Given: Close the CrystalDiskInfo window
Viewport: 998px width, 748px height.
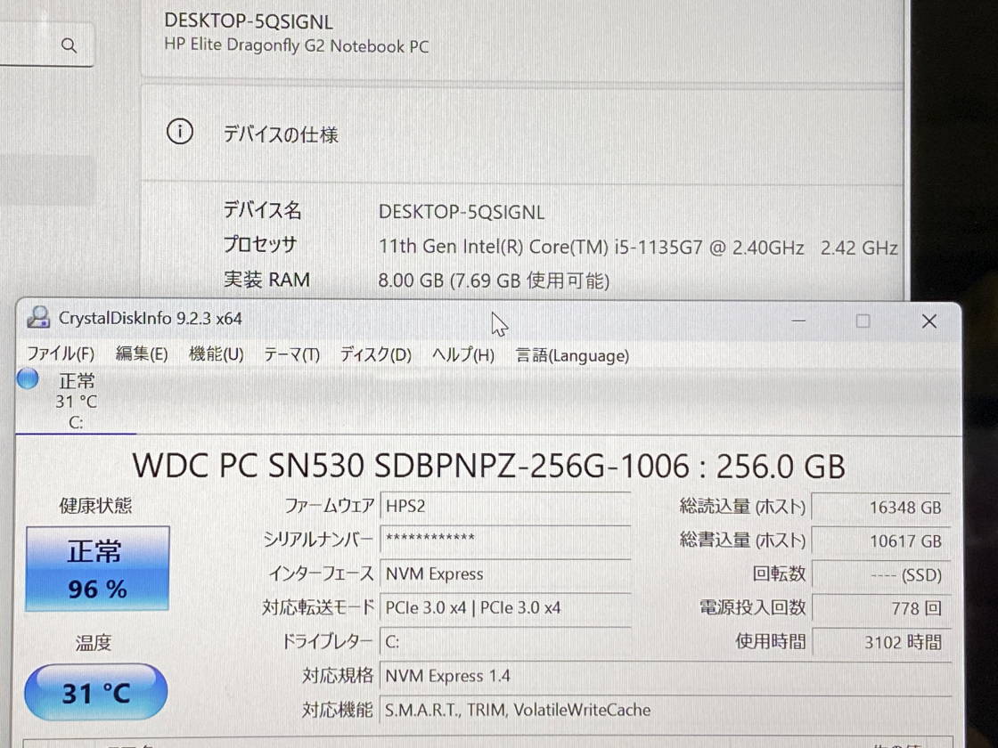Looking at the screenshot, I should [929, 321].
